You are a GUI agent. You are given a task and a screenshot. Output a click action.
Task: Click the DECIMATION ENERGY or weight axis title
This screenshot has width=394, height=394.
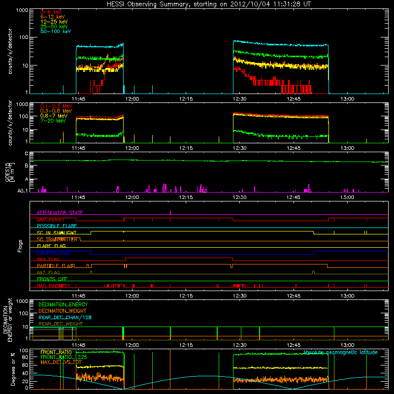(x=7, y=320)
